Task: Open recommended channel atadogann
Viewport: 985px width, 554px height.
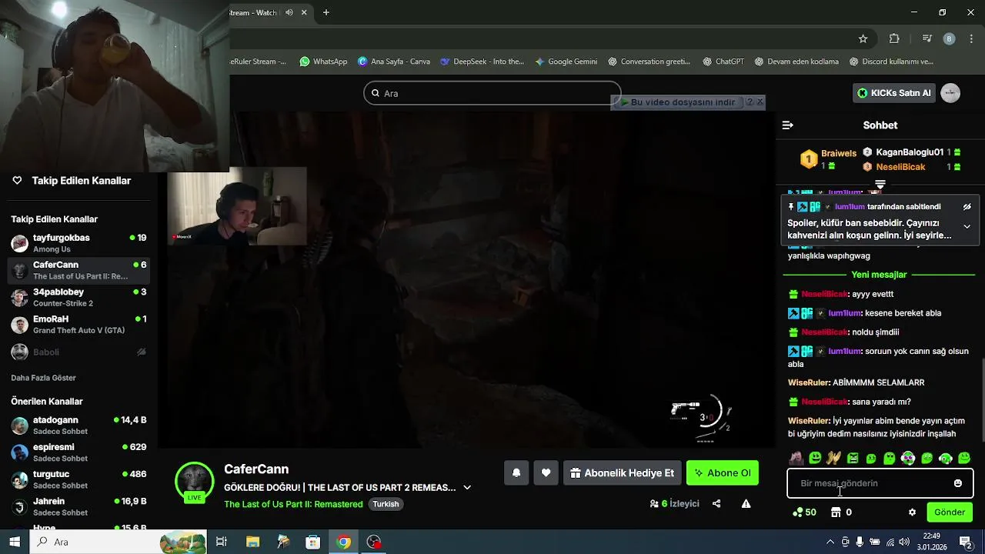Action: click(x=78, y=426)
